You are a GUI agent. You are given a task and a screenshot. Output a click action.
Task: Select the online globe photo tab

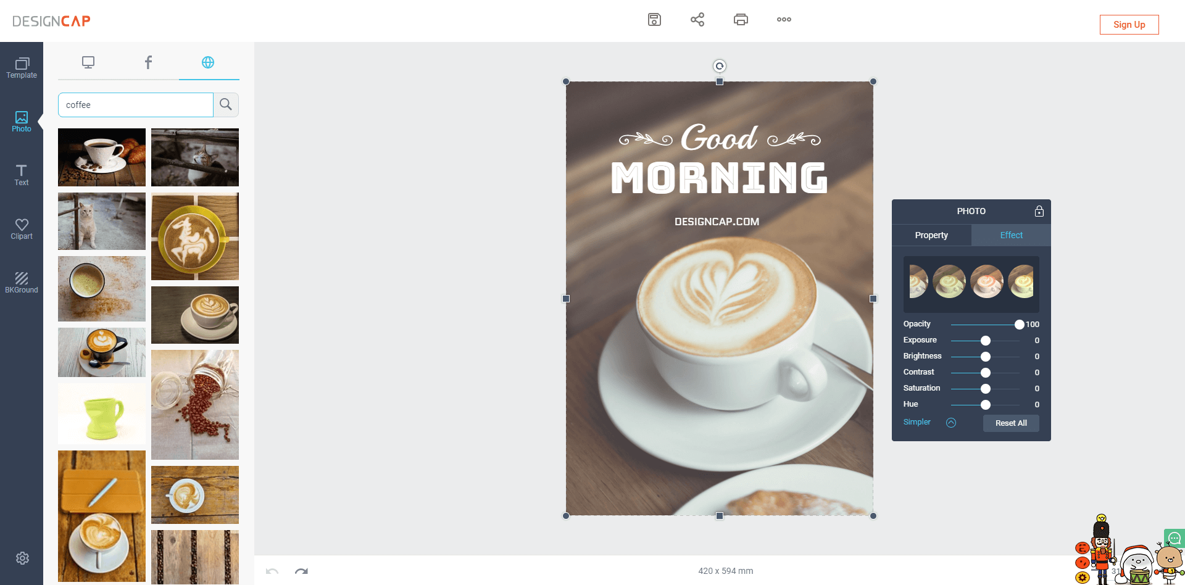point(208,62)
